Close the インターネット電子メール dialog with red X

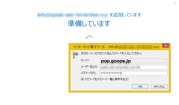coord(166,46)
